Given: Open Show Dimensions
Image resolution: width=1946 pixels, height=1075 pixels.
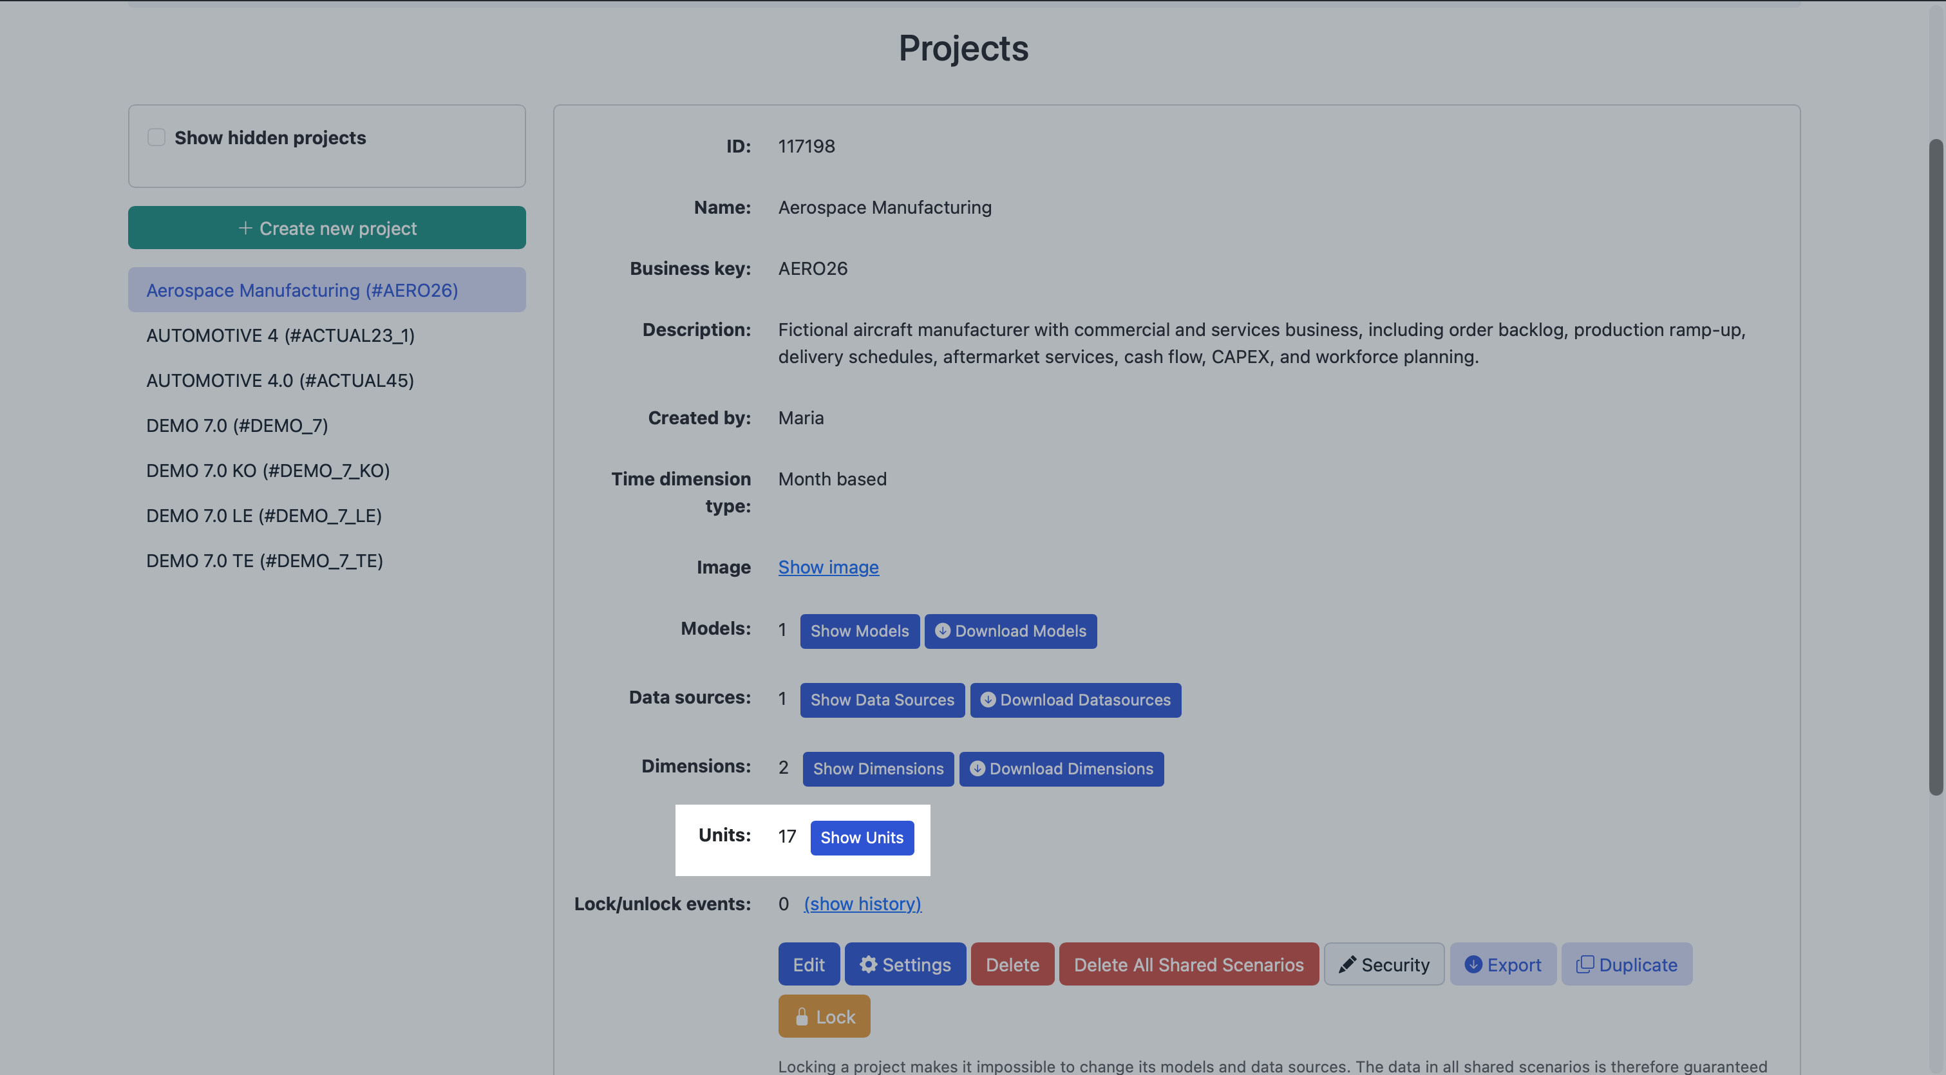Looking at the screenshot, I should click(877, 769).
